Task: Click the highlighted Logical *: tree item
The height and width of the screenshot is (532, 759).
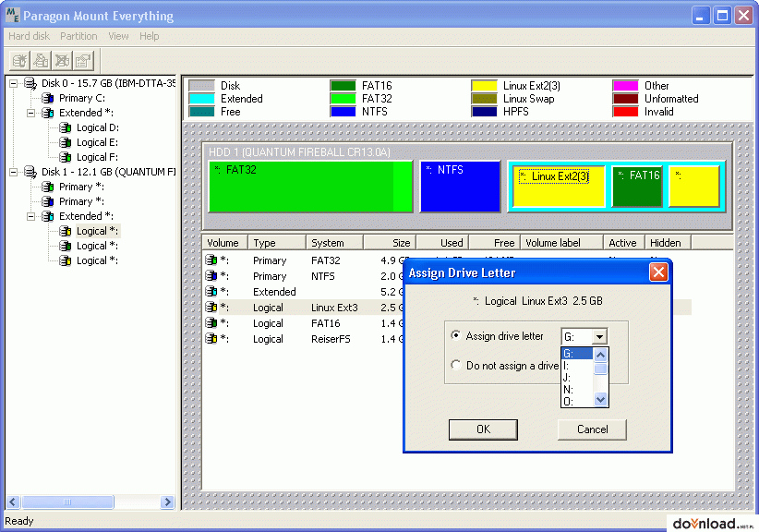Action: pos(97,231)
